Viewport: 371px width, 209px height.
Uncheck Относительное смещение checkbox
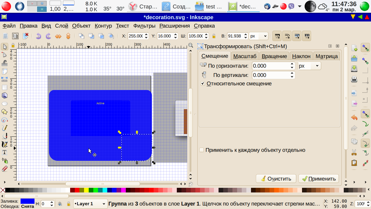[203, 84]
